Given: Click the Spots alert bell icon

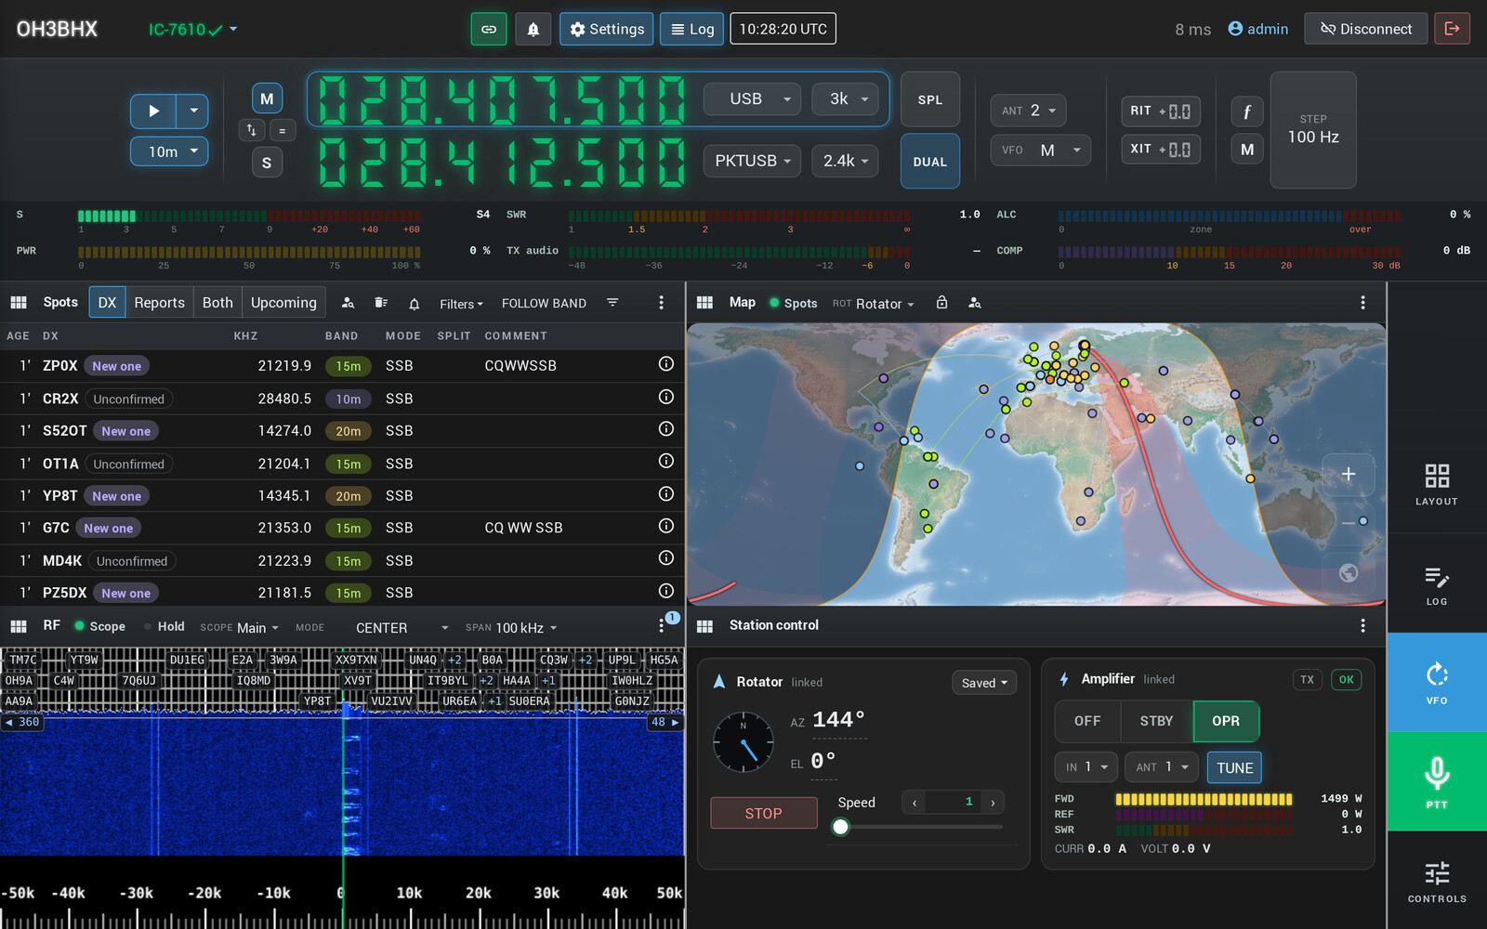Looking at the screenshot, I should click(415, 303).
